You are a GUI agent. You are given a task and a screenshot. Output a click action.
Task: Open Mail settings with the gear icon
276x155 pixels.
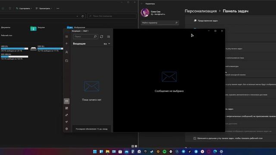(66, 129)
